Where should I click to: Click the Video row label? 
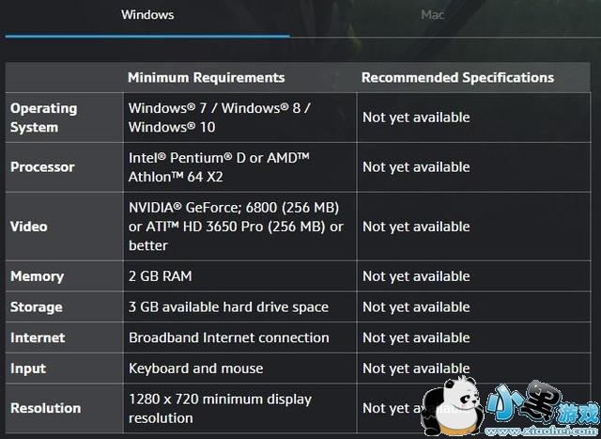[29, 227]
